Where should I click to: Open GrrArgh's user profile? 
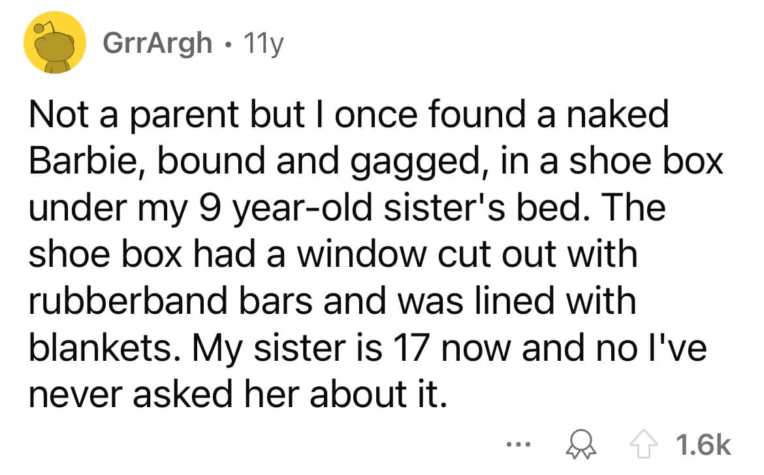pos(157,44)
